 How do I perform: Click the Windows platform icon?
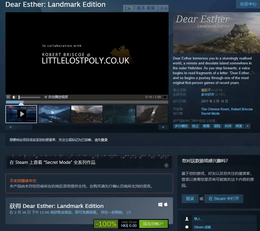160,204
